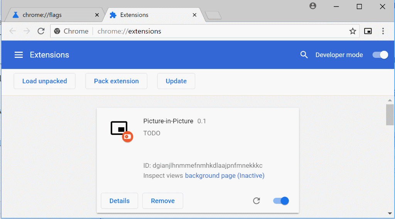
Task: Open the background page inspect link
Action: (x=225, y=176)
